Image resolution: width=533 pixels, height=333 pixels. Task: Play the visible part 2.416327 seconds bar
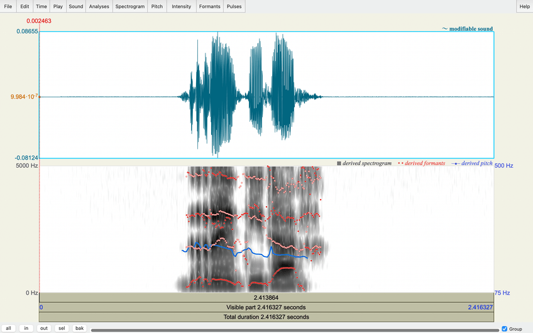click(266, 307)
